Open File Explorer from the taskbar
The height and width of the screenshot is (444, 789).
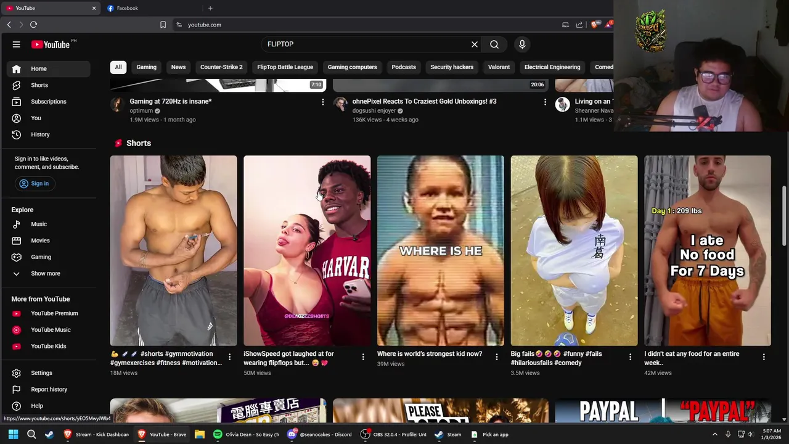(x=200, y=435)
